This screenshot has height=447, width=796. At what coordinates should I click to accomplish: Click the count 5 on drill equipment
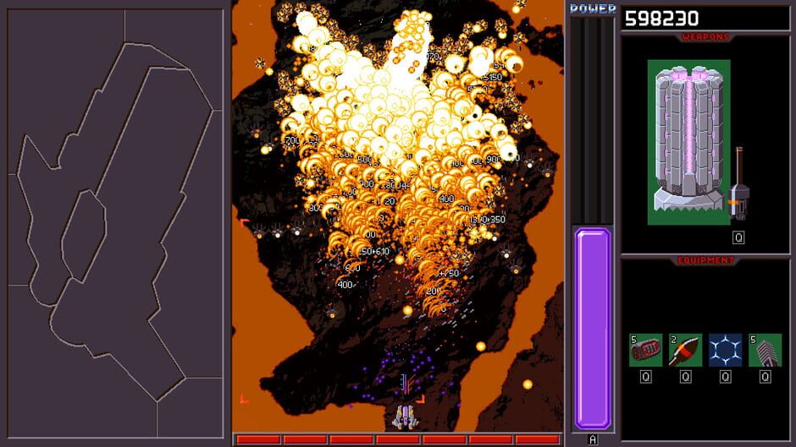[x=754, y=340]
